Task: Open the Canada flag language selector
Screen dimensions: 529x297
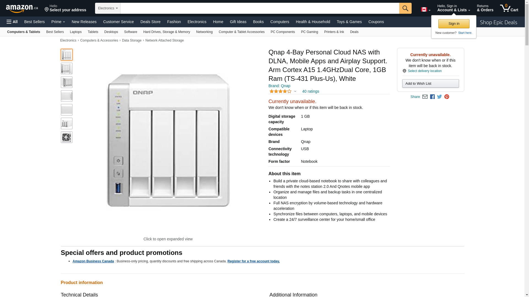Action: 425,10
